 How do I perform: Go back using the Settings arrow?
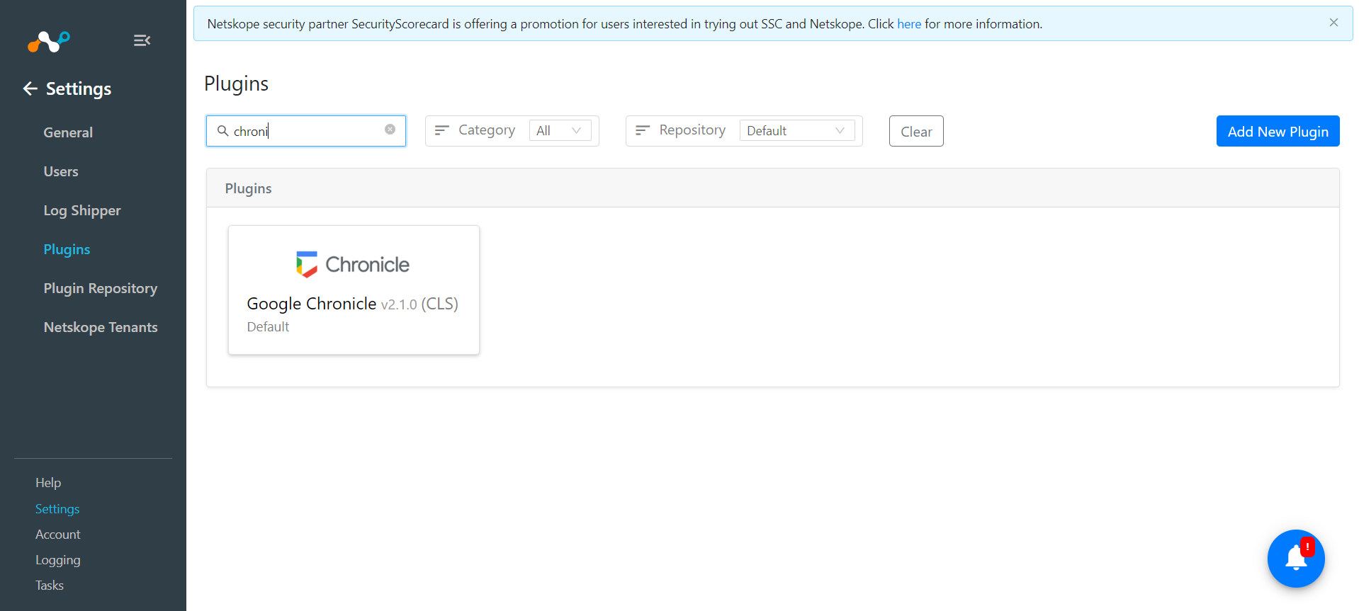click(x=30, y=88)
